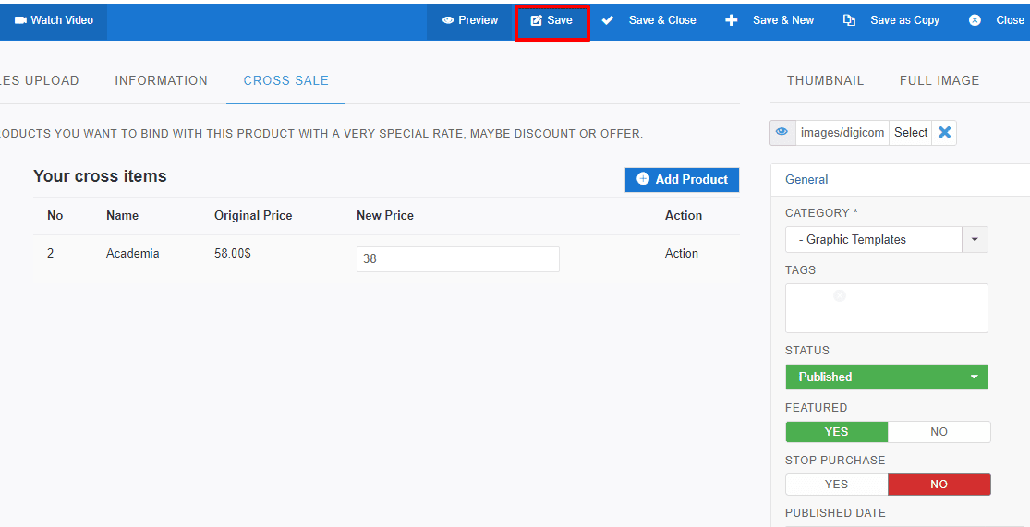Set Stop Purchase to YES

pyautogui.click(x=836, y=485)
